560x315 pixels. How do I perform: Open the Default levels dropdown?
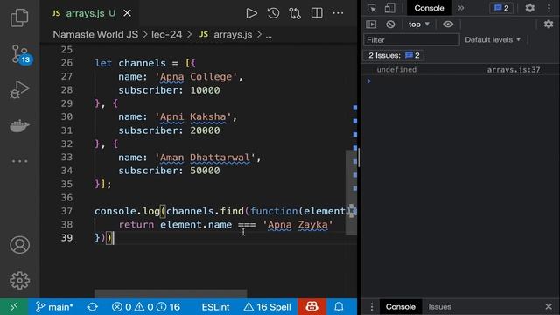(493, 39)
